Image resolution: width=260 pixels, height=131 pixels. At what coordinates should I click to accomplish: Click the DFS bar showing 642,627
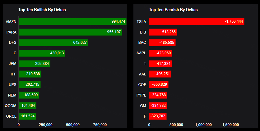click(x=53, y=43)
